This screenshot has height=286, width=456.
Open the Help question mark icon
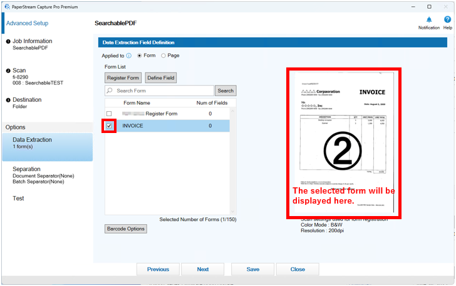[x=447, y=20]
